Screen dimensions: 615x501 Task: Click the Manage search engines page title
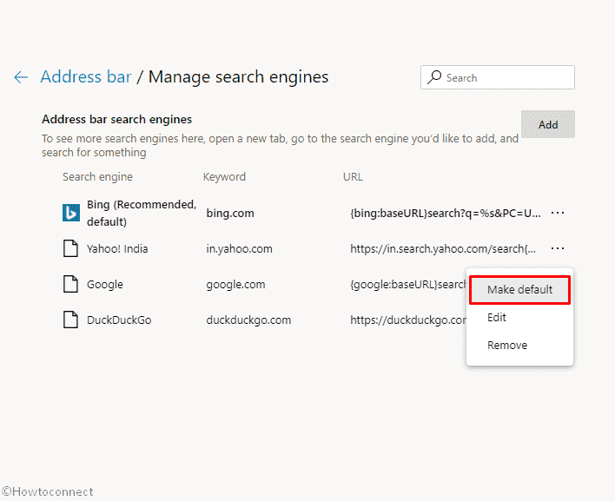[239, 76]
